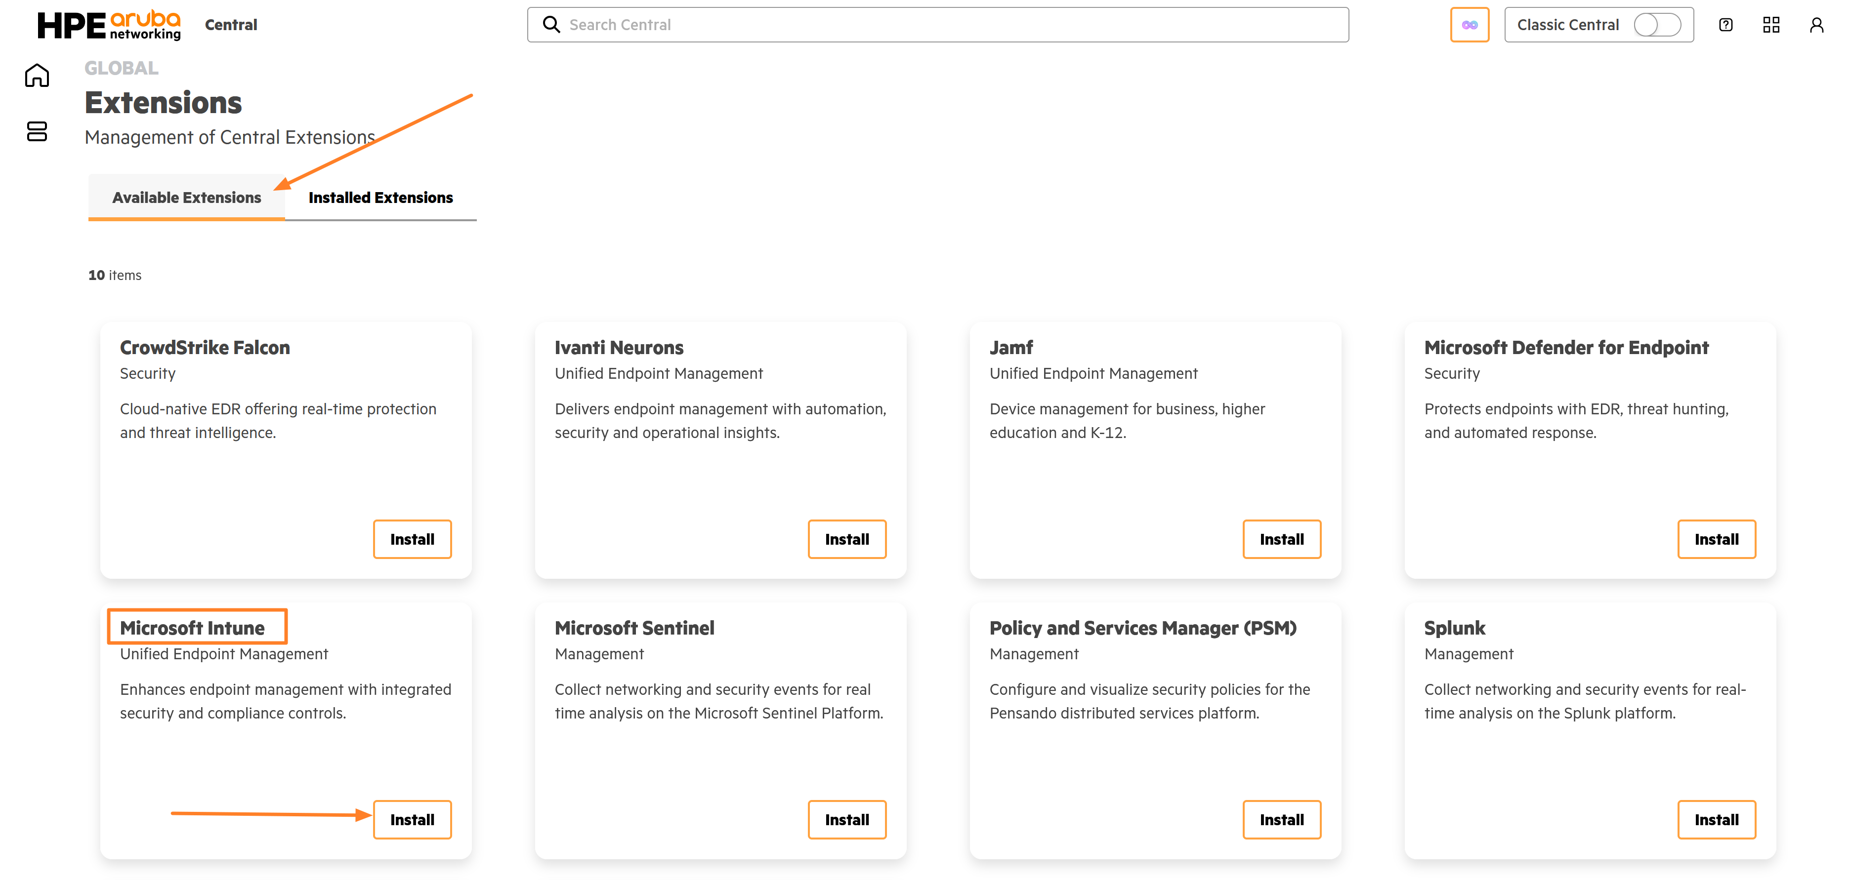Open the apps grid launcher icon
Screen dimensions: 1850x880
[x=1771, y=25]
